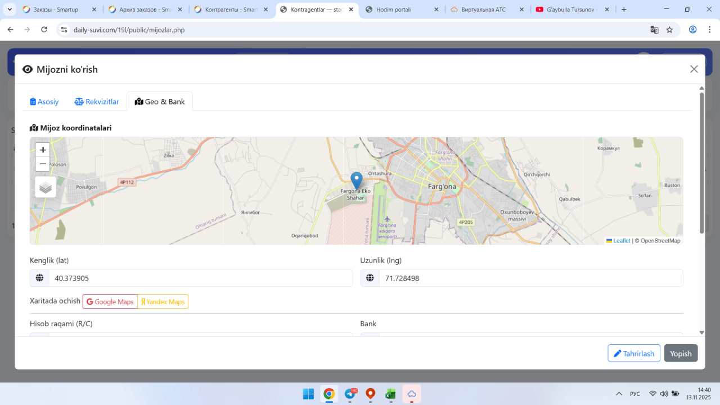Click the blue location marker on map

(356, 181)
